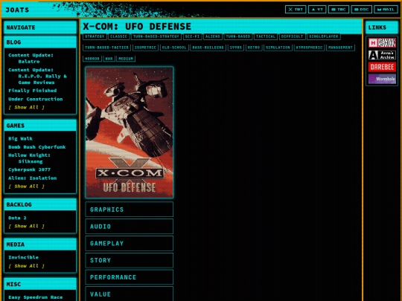This screenshot has height=301, width=402.
Task: Expand the STORY review section
Action: point(130,260)
